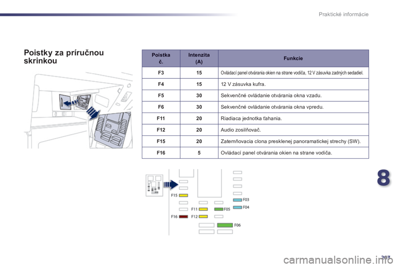This screenshot has height=267, width=400.
Task: Click the large chapter number '8'
Action: (383, 178)
